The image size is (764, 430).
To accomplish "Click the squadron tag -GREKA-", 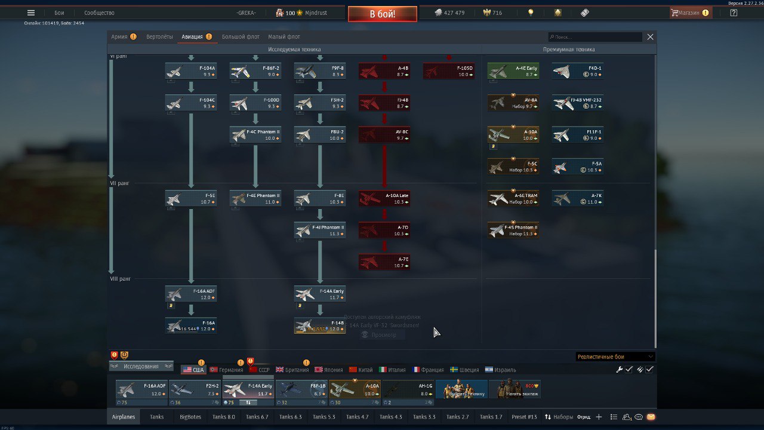I will coord(246,13).
